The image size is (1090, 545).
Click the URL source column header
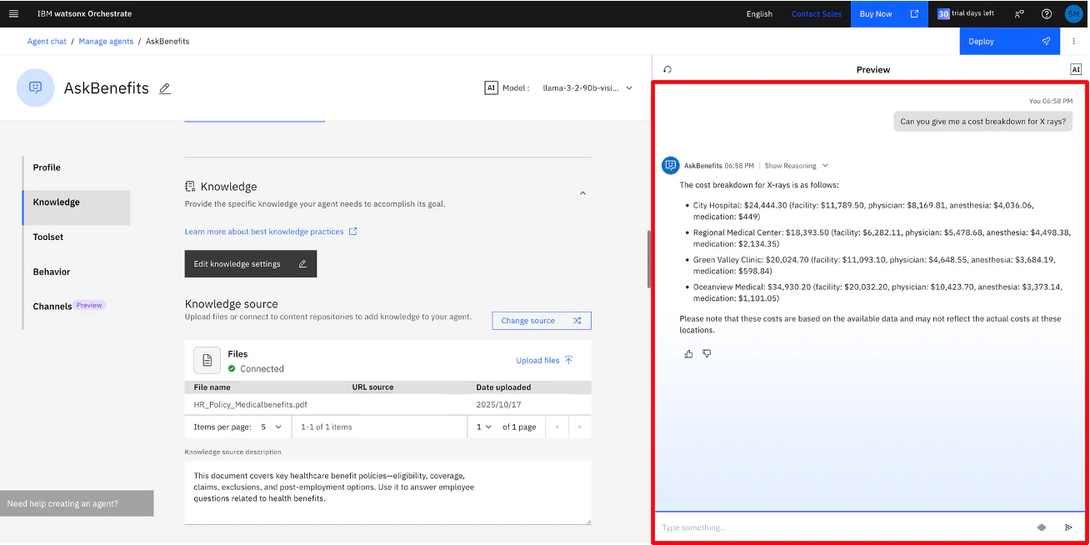[372, 387]
